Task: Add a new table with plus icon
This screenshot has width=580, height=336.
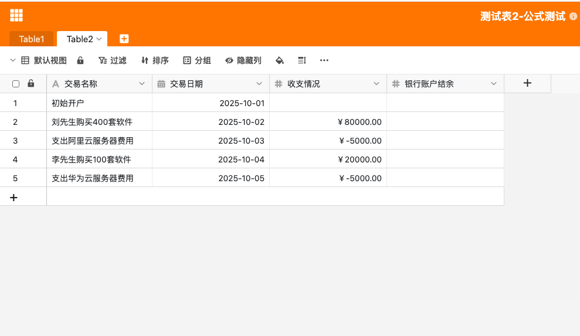Action: (x=124, y=39)
